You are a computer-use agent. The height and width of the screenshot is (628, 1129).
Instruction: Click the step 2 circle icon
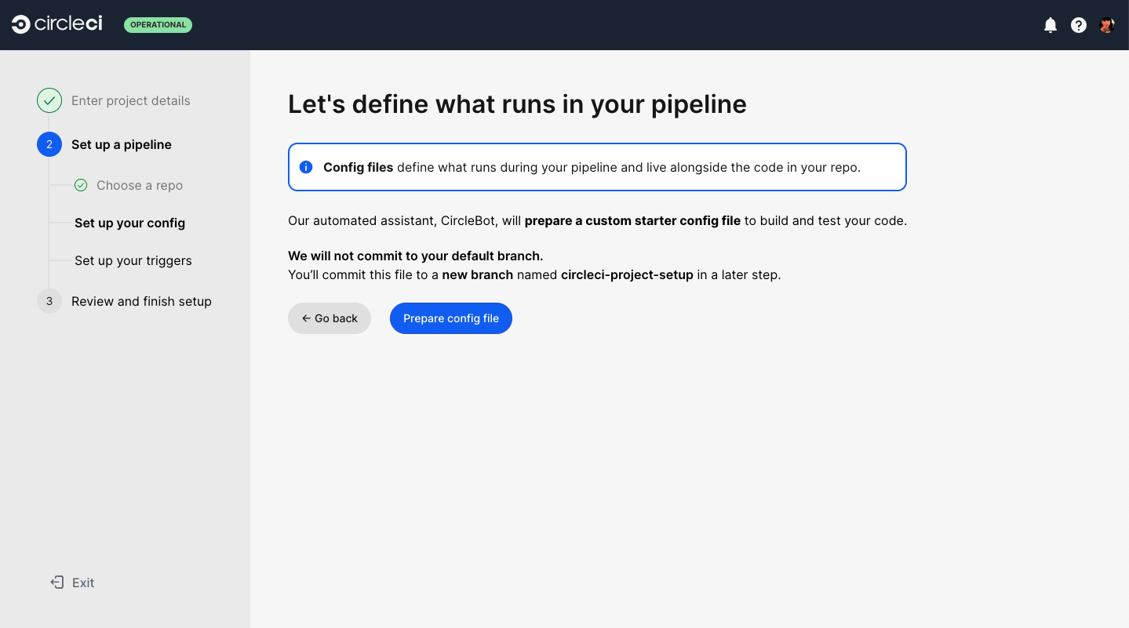click(x=49, y=144)
